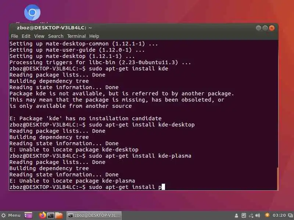Open the tray icon right of the user icon
The width and height of the screenshot is (294, 220).
click(x=244, y=216)
